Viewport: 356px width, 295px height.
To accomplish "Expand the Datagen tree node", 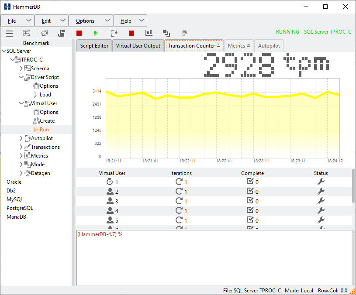I will [21, 173].
